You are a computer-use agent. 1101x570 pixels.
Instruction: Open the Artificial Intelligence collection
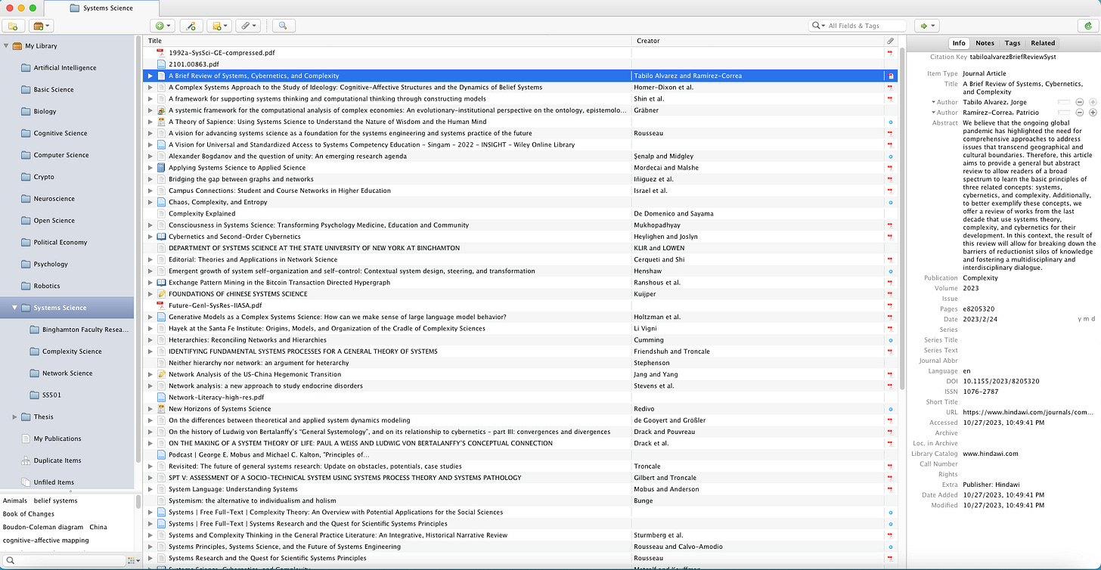point(65,68)
